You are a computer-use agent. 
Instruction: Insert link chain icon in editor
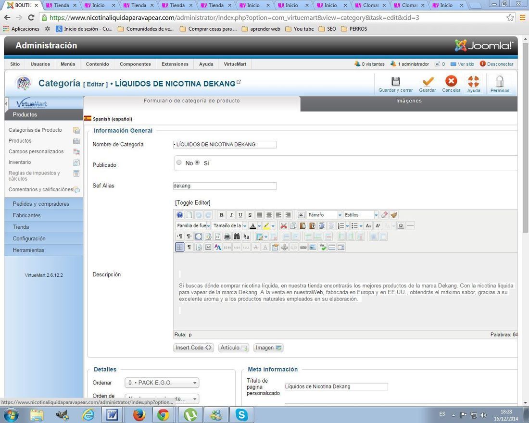click(x=303, y=247)
